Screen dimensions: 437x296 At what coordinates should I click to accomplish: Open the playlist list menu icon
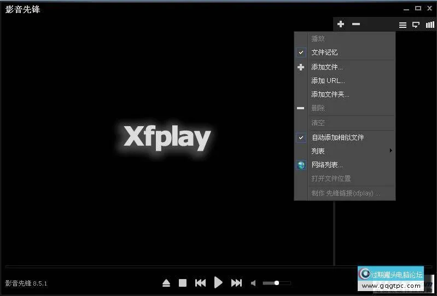point(403,25)
